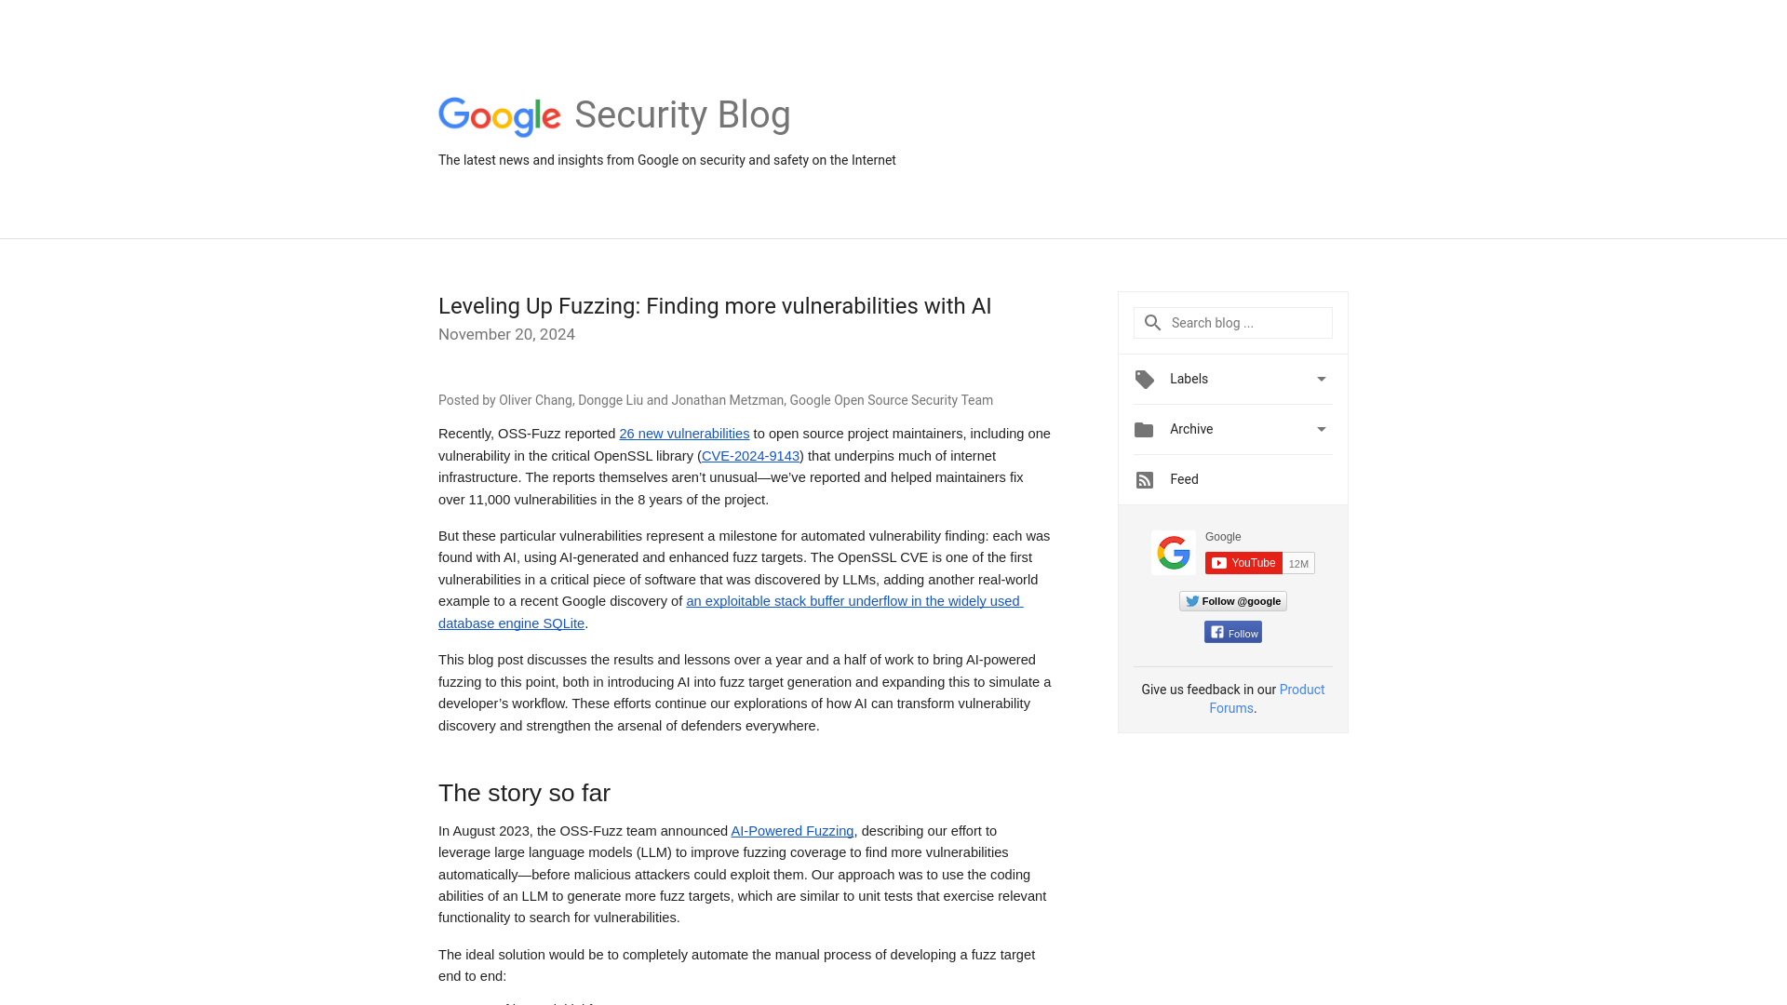1787x1005 pixels.
Task: Click the 26 new vulnerabilities hyperlink
Action: [685, 433]
